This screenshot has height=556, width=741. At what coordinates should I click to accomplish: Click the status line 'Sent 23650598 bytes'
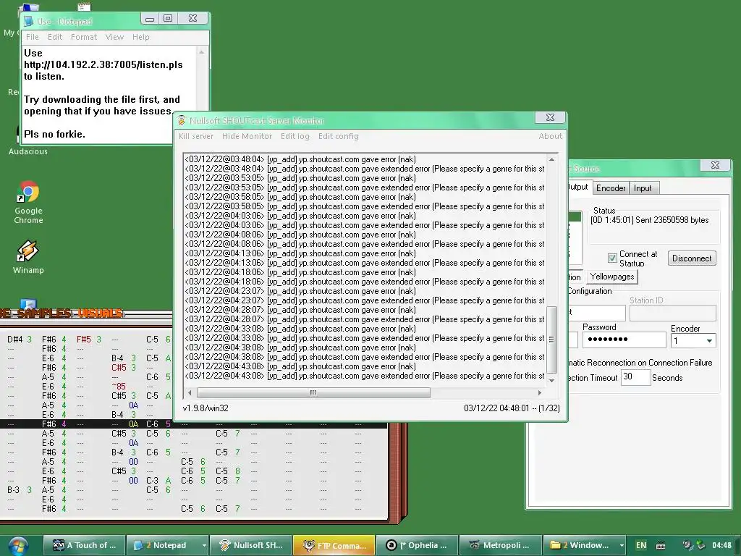tap(672, 220)
